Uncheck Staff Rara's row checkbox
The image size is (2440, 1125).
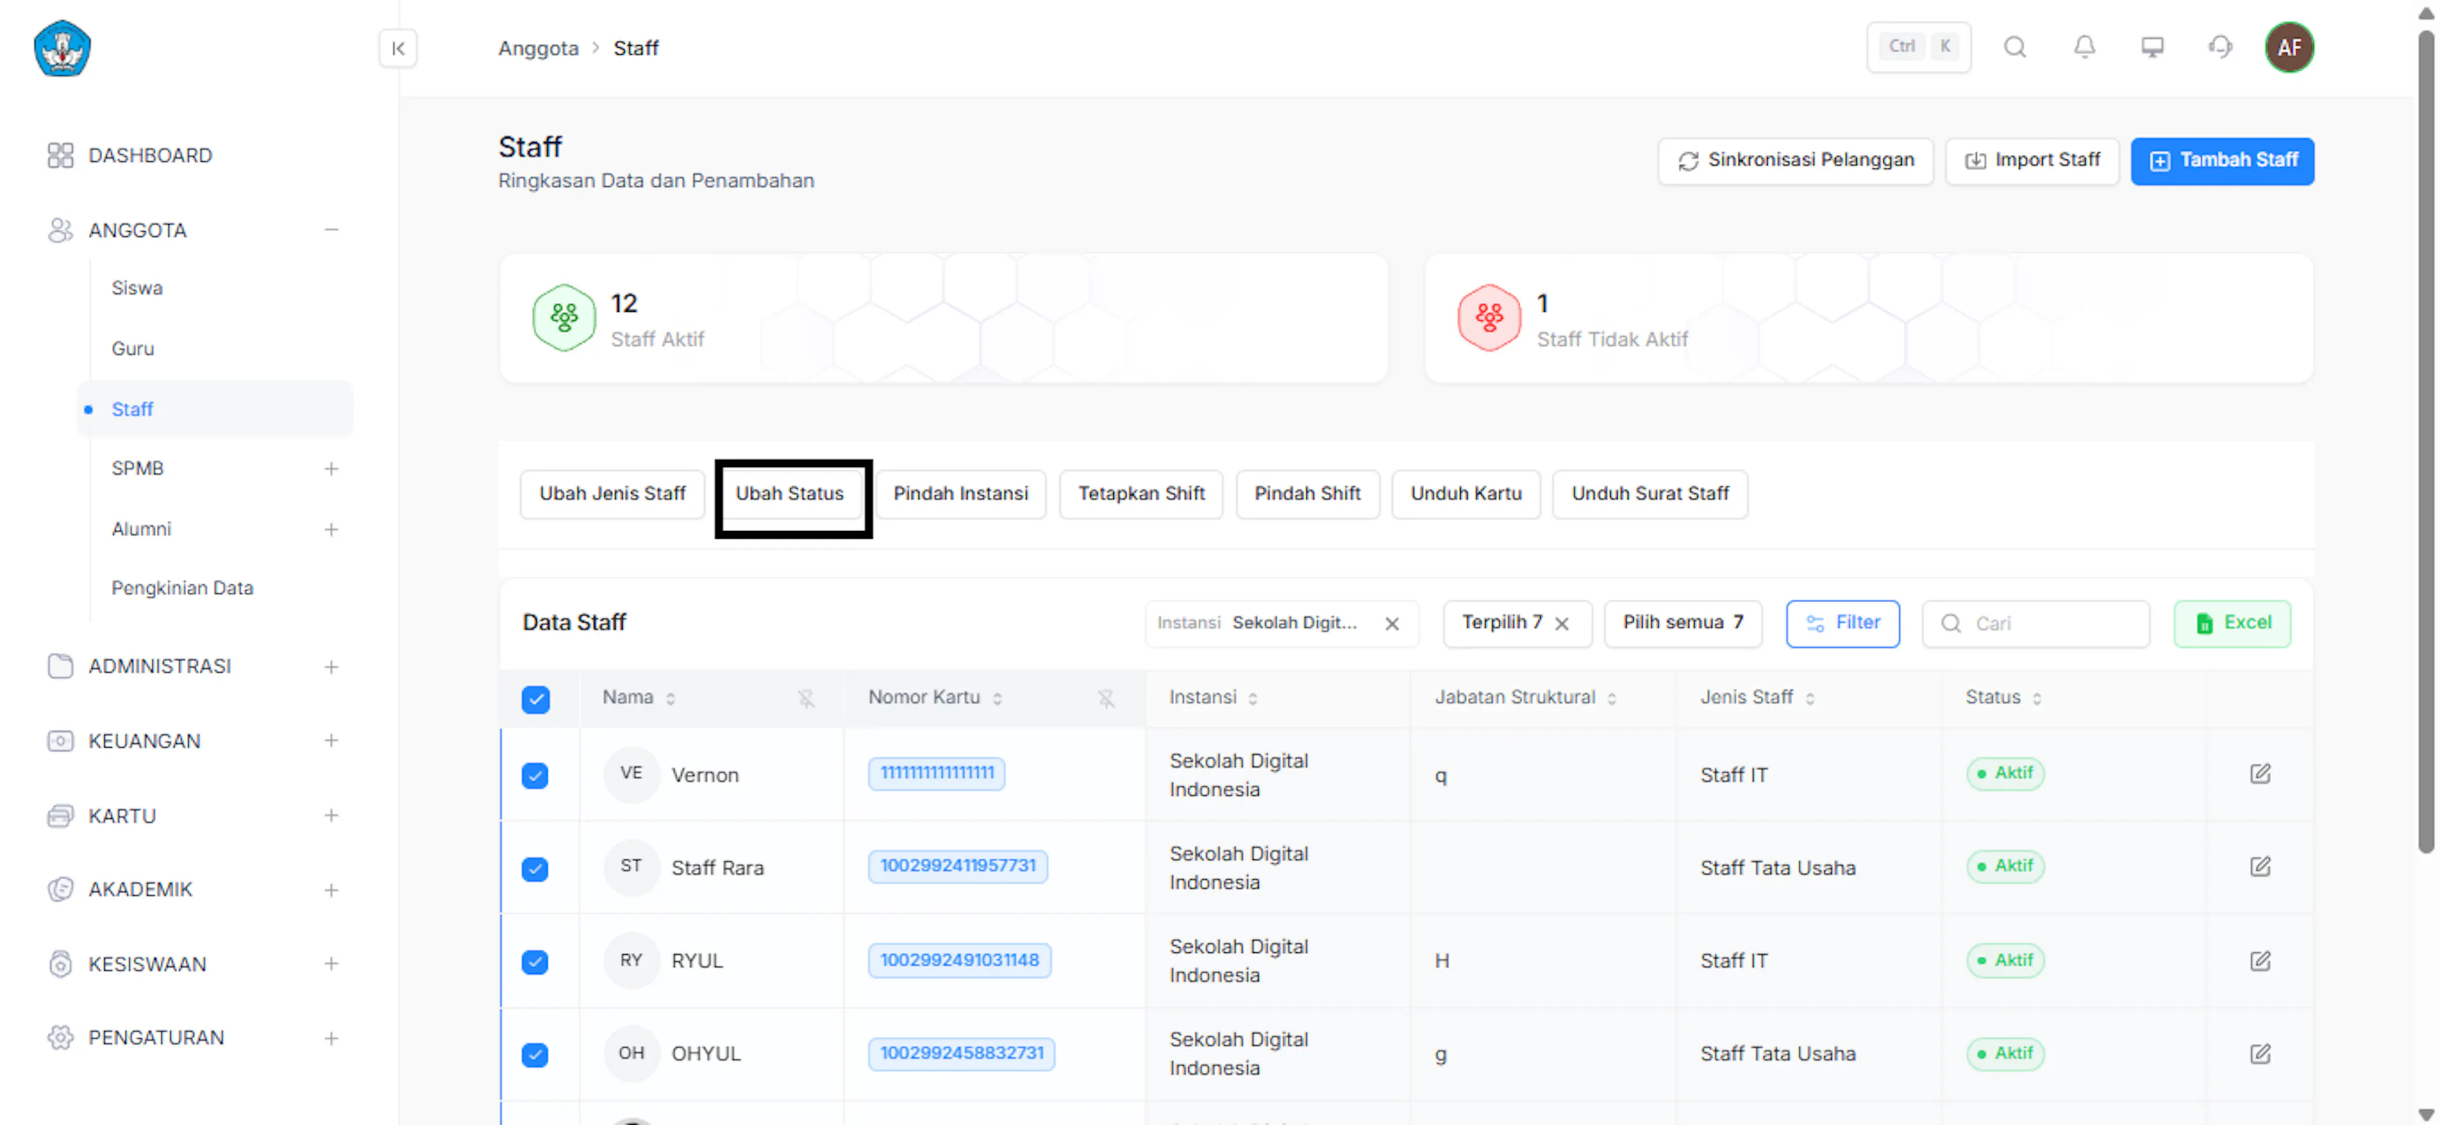coord(535,868)
